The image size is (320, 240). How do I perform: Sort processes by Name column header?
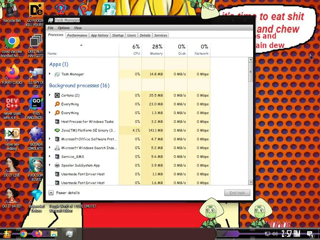tap(82, 50)
